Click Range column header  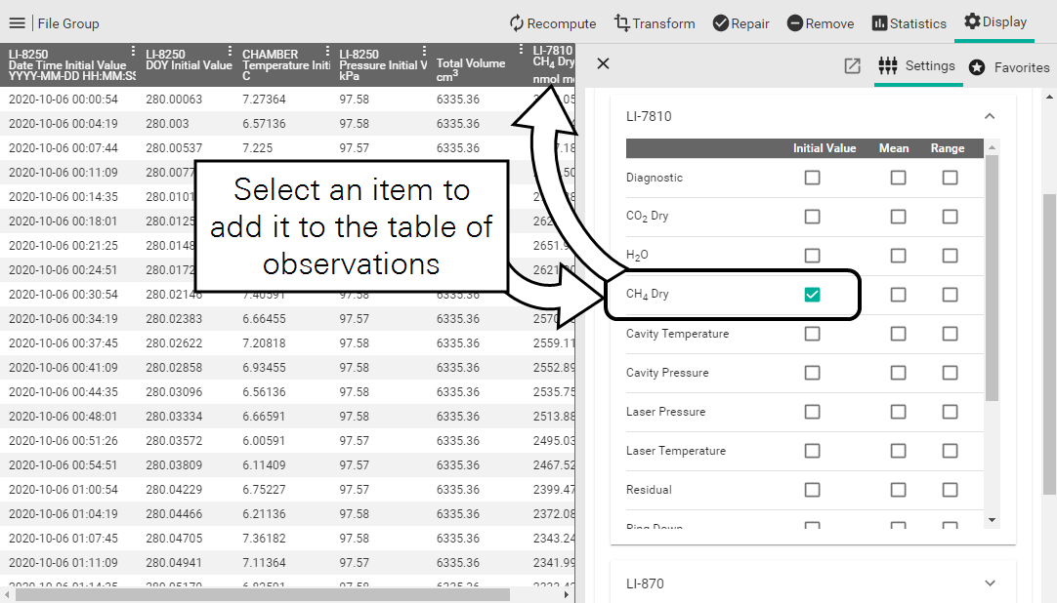coord(948,148)
